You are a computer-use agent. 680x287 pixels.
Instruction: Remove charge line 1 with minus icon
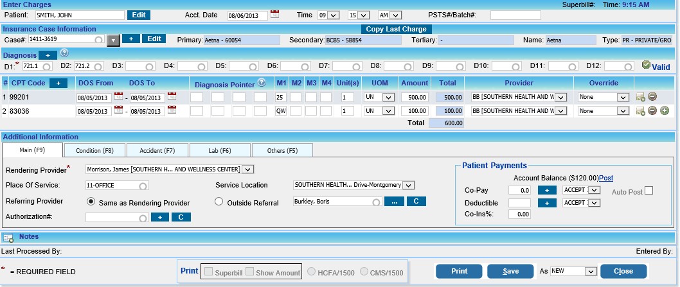652,97
